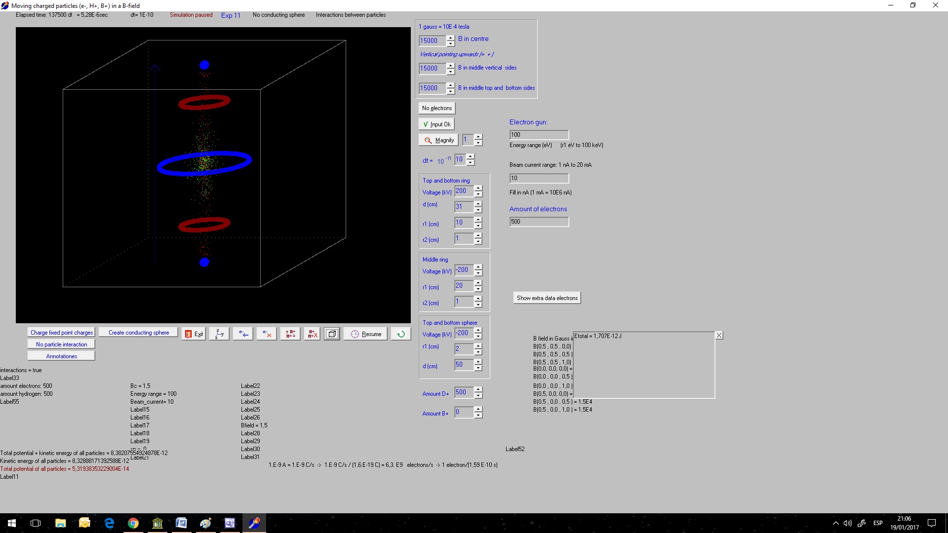Click the remove B+ H+ ions icon
This screenshot has width=948, height=533.
[x=313, y=334]
